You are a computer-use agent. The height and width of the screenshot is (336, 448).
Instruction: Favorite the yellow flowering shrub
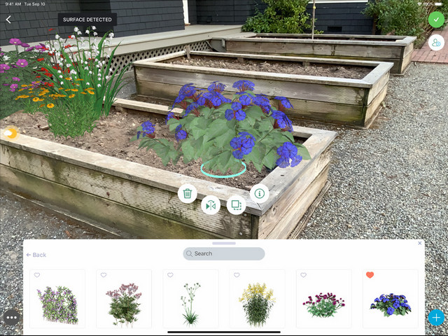(x=237, y=275)
